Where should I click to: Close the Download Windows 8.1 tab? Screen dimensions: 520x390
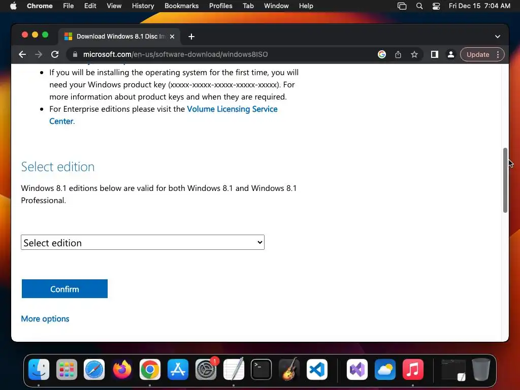pyautogui.click(x=172, y=37)
